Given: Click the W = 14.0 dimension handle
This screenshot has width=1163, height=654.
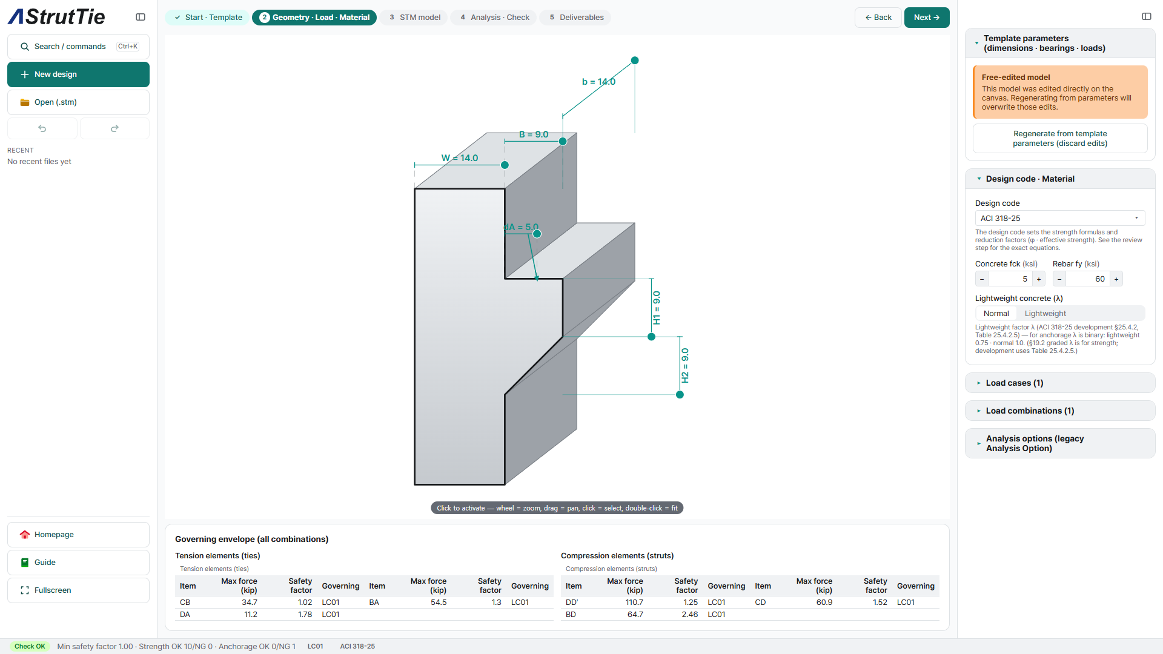Looking at the screenshot, I should pos(505,165).
